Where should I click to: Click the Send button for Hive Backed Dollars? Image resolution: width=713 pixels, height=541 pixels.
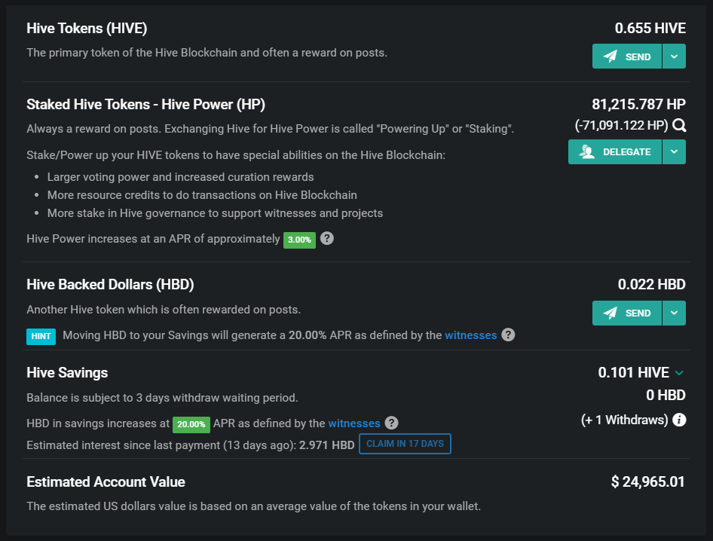[626, 313]
